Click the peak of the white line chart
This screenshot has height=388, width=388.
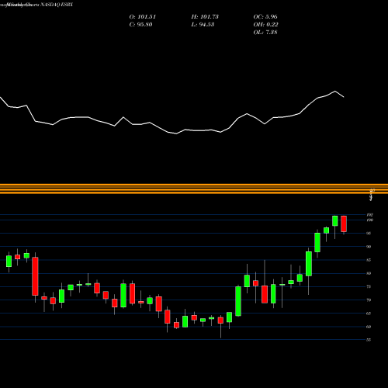pos(335,91)
